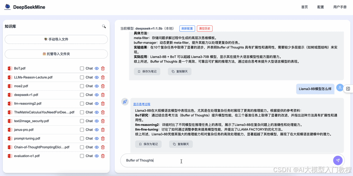
Task: Open 用户手册 in top navigation
Action: click(x=340, y=7)
